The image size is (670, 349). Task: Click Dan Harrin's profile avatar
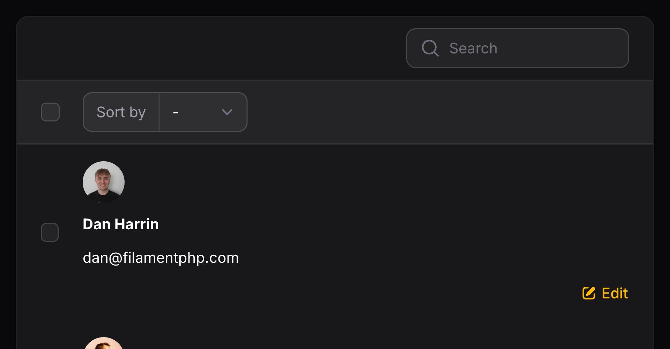[104, 182]
